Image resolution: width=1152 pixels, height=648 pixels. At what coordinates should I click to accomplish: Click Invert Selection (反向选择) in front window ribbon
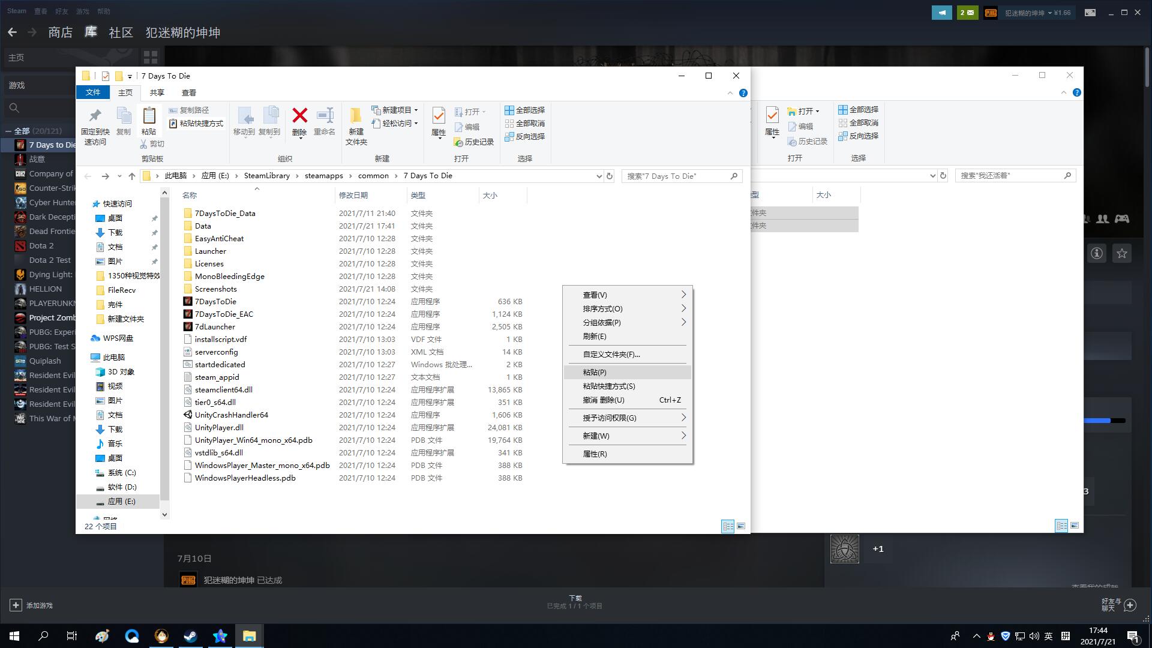pyautogui.click(x=524, y=137)
